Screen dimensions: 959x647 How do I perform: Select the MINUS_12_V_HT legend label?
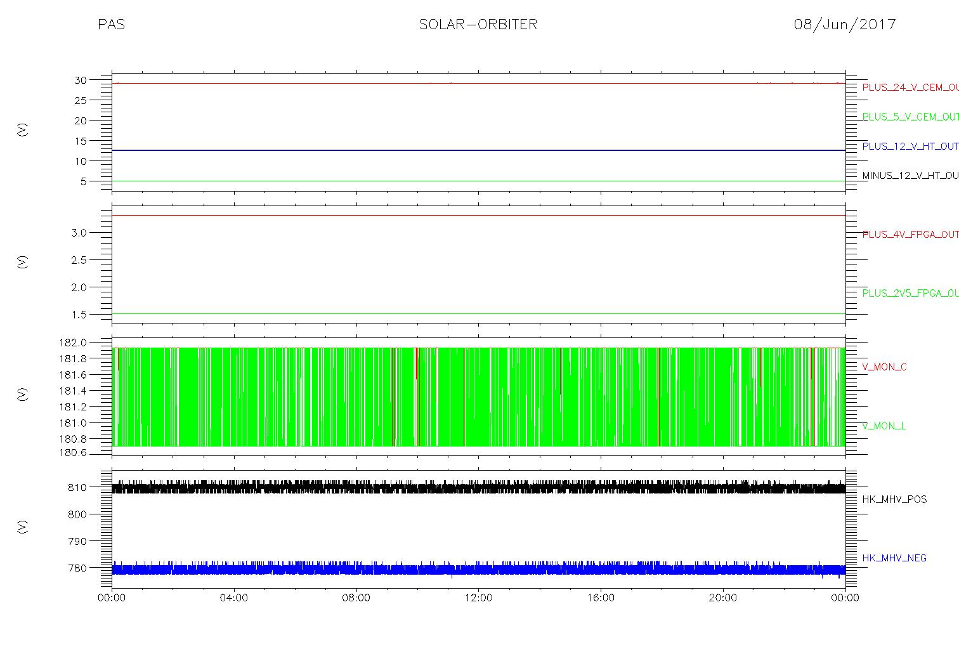click(x=910, y=175)
